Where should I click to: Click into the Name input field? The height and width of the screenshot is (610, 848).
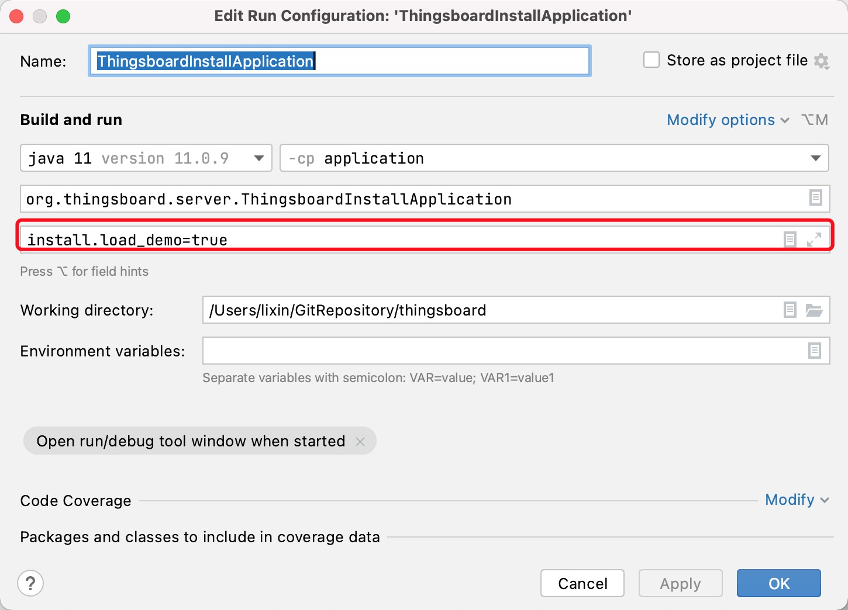coord(340,61)
